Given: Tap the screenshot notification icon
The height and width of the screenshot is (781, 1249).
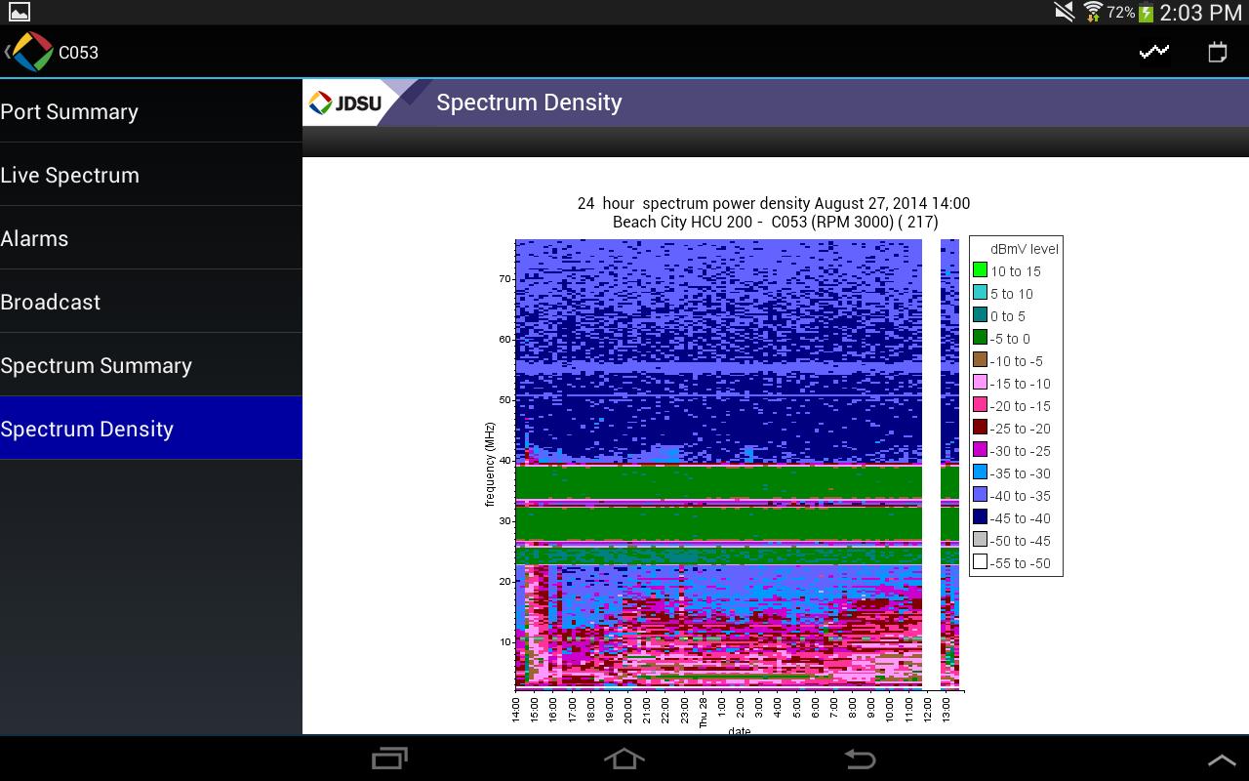Looking at the screenshot, I should [19, 12].
